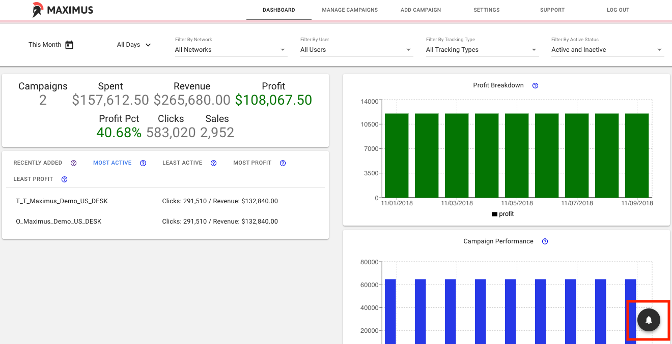Viewport: 672px width, 344px height.
Task: Click the Campaign Performance chart title
Action: click(x=498, y=241)
